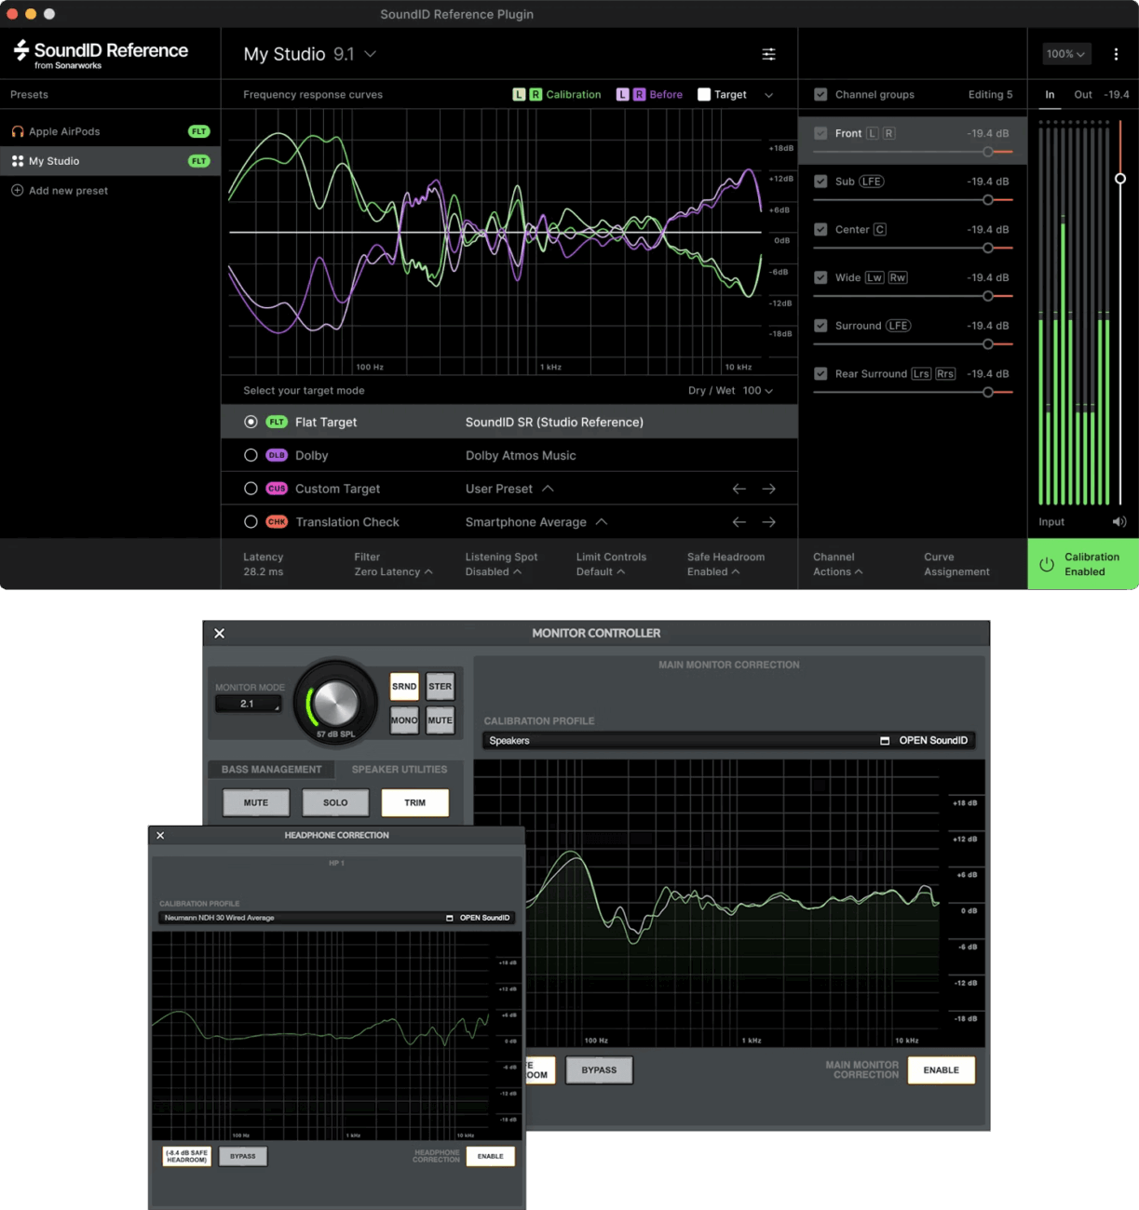Click OPEN SoundID window icon in Headphone Correction
The width and height of the screenshot is (1139, 1210).
click(450, 918)
